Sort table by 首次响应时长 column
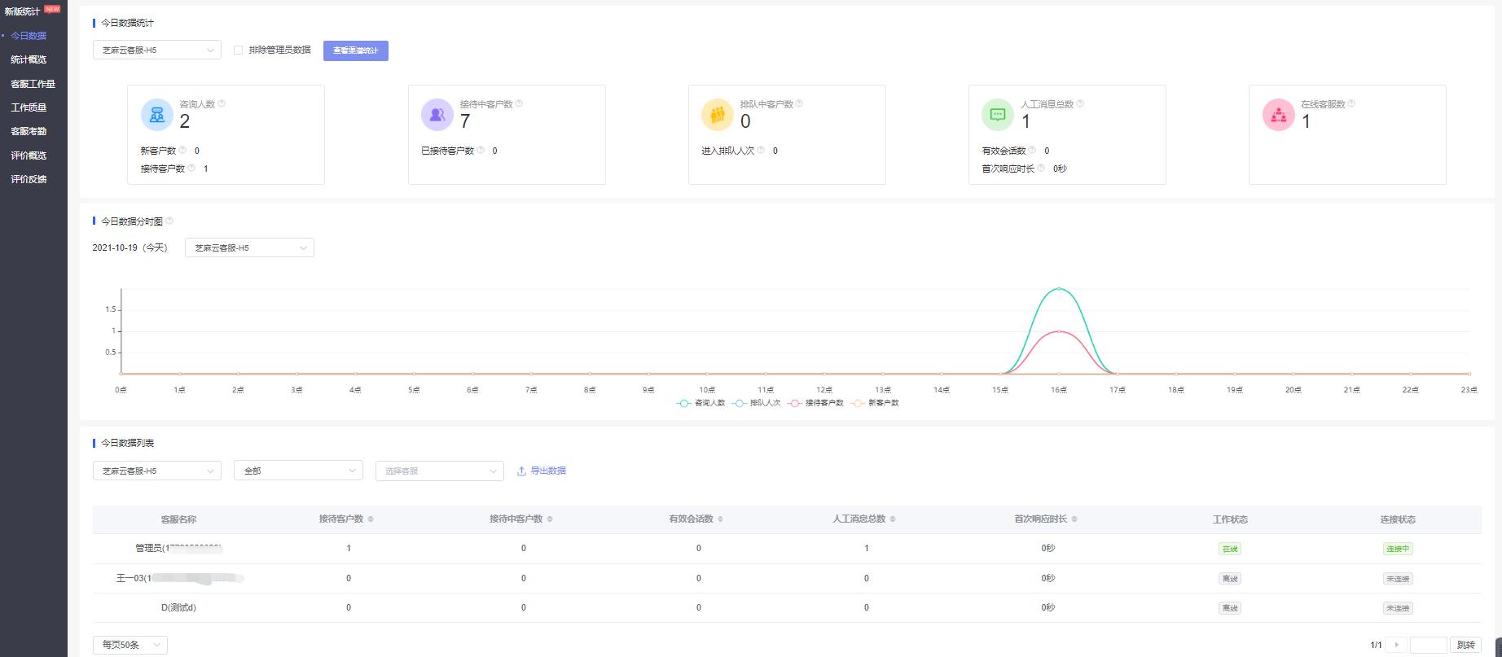Image resolution: width=1502 pixels, height=657 pixels. 1074,519
